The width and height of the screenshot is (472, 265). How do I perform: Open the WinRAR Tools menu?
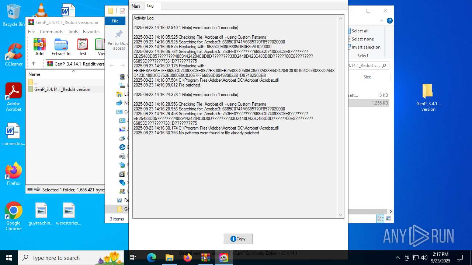pos(73,32)
